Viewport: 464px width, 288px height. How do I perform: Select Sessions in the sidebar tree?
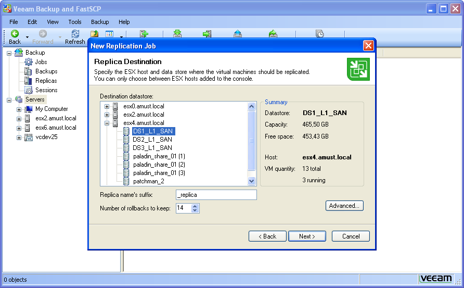pos(46,90)
